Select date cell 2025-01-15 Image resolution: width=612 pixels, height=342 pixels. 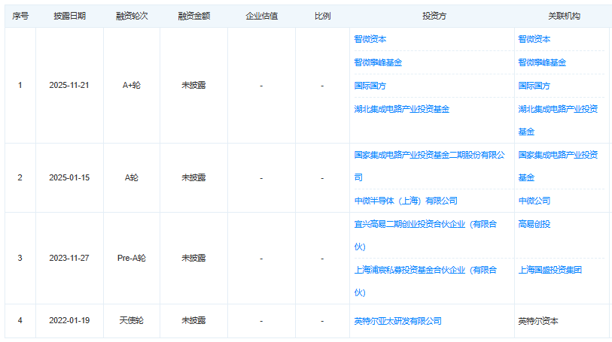[x=69, y=177]
